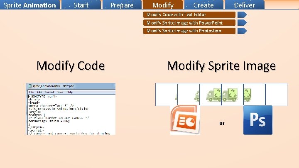Open File menu in Notepad screenshot
This screenshot has width=299, height=168.
(x=32, y=92)
